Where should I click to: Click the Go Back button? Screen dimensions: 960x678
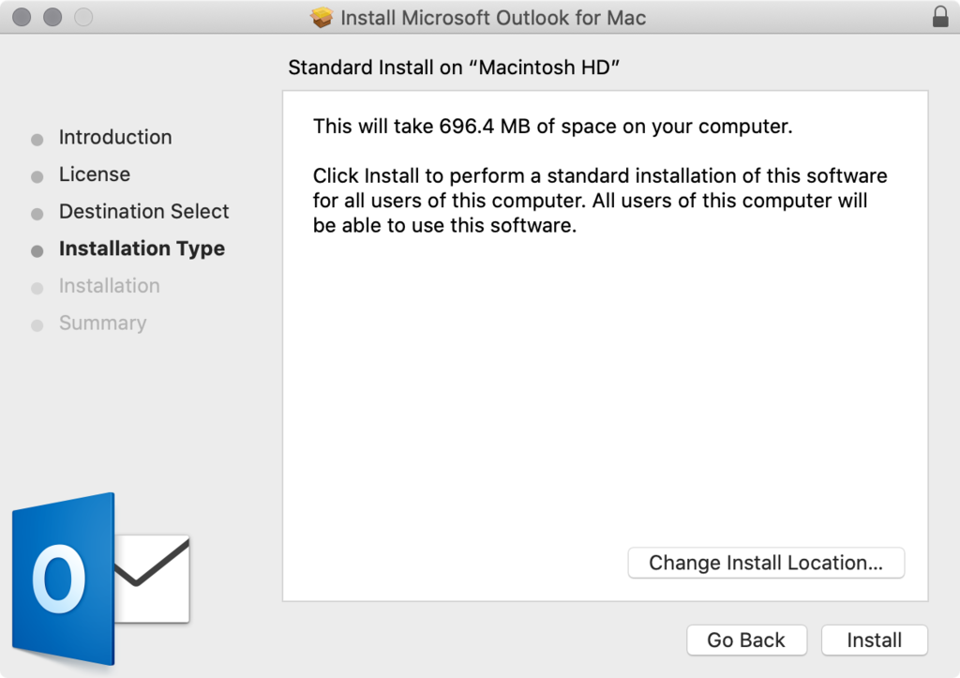tap(746, 640)
